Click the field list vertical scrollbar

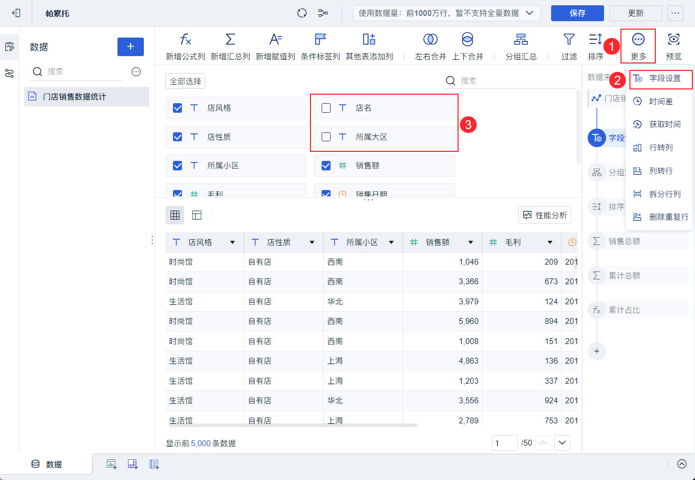pyautogui.click(x=579, y=127)
